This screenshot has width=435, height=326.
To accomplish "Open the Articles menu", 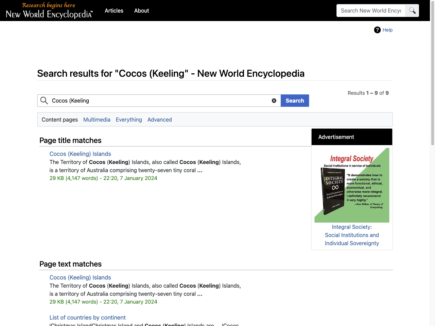I will coord(114,11).
